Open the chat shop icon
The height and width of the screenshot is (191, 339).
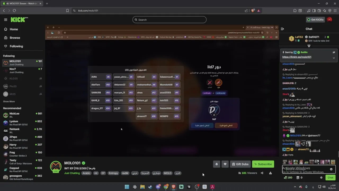[x=298, y=178]
